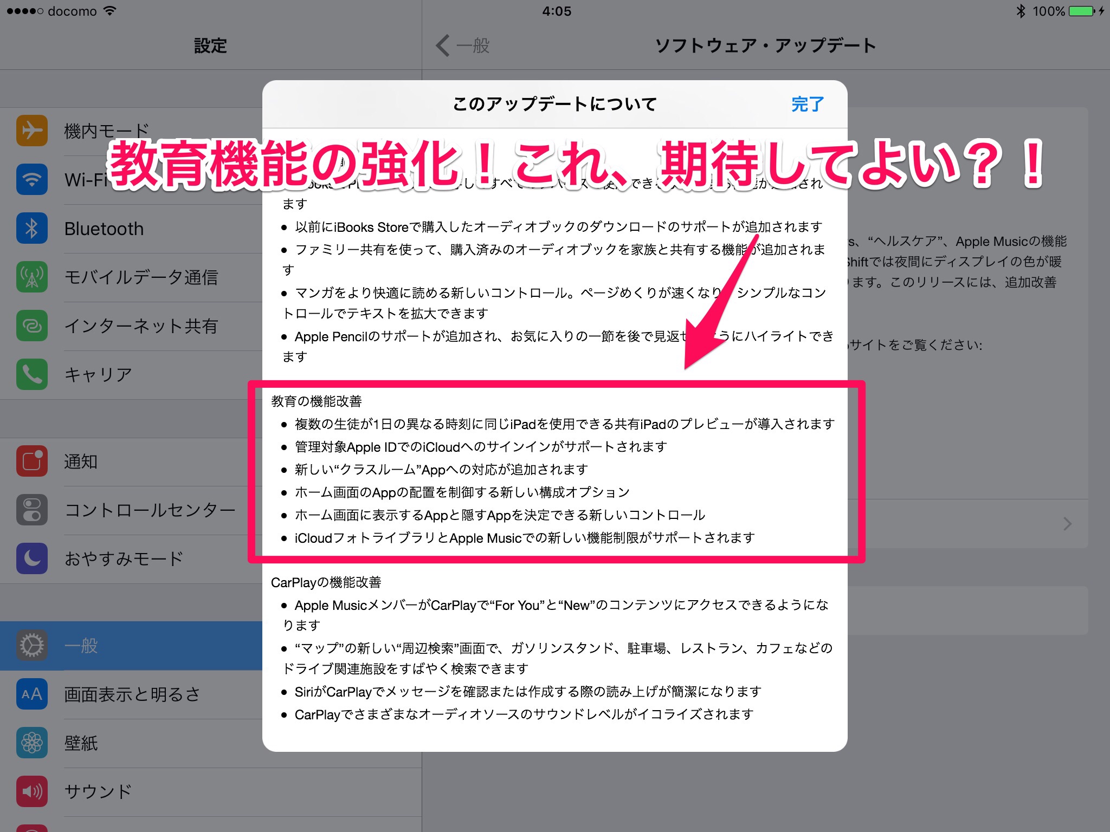Expand the row with right chevron
Viewport: 1110px width, 832px height.
pyautogui.click(x=1067, y=524)
